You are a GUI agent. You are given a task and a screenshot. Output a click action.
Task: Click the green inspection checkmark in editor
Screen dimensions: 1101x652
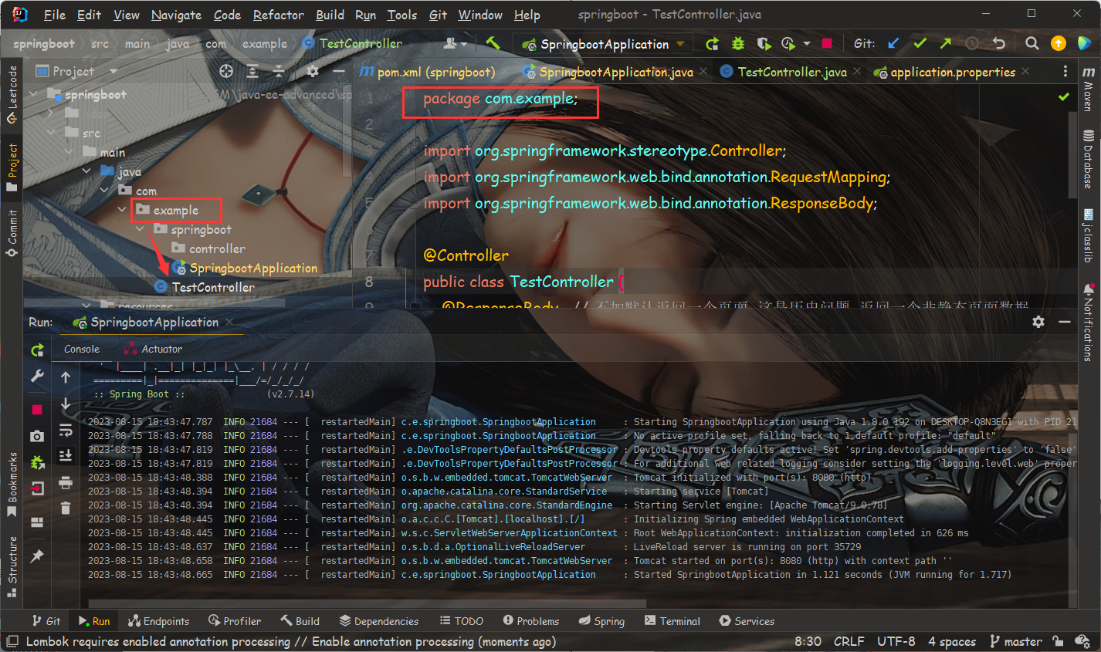(1064, 96)
